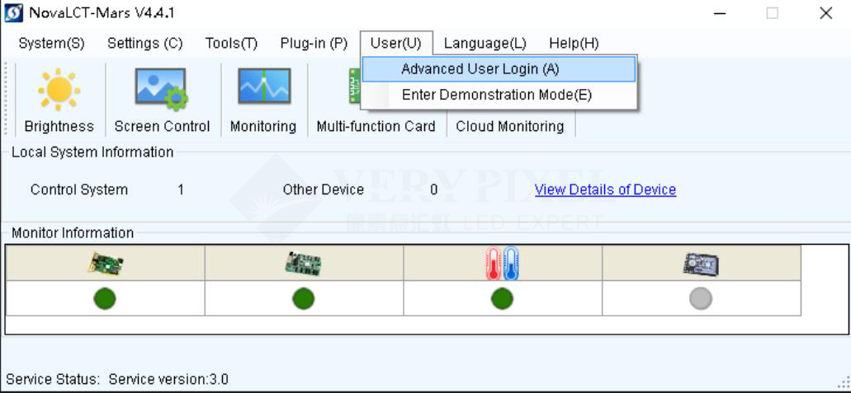
Task: Click the Local System Information heading
Action: pos(92,152)
